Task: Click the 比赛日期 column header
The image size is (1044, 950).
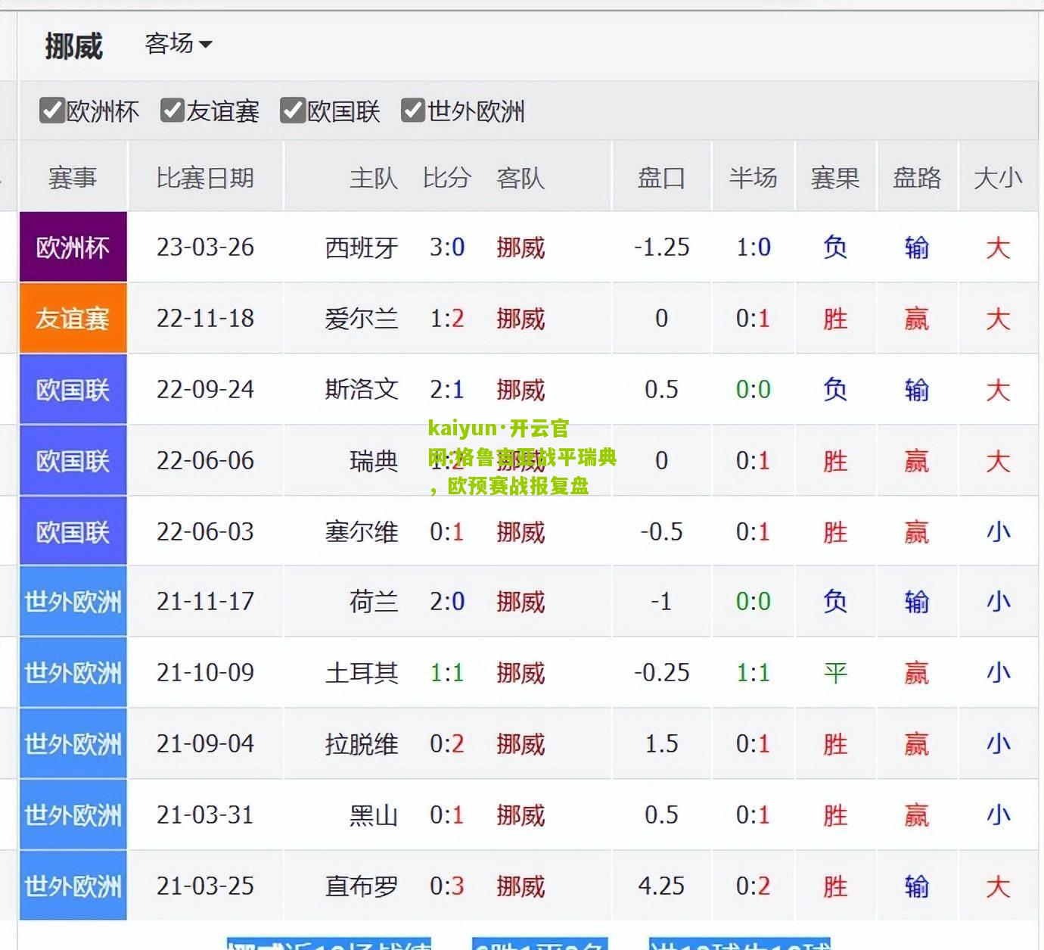Action: 205,178
